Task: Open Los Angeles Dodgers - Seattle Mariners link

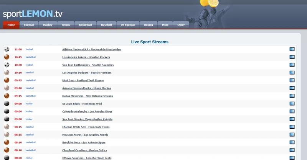Action: pos(87,73)
